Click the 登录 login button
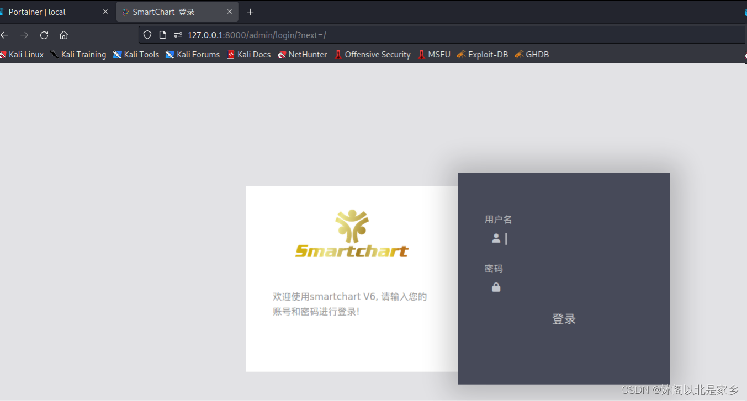The height and width of the screenshot is (401, 747). coord(564,319)
